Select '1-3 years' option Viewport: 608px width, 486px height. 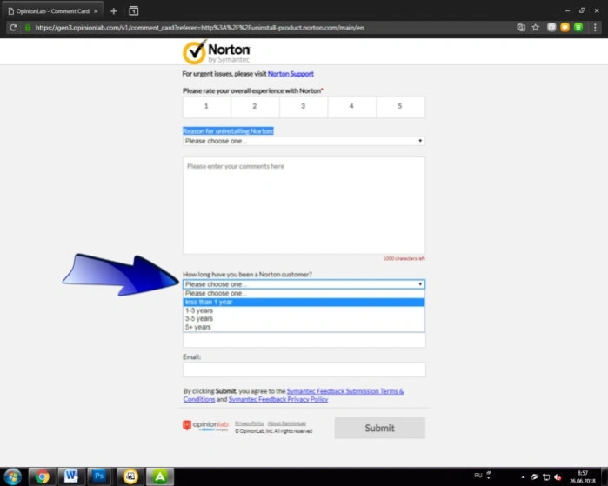304,310
